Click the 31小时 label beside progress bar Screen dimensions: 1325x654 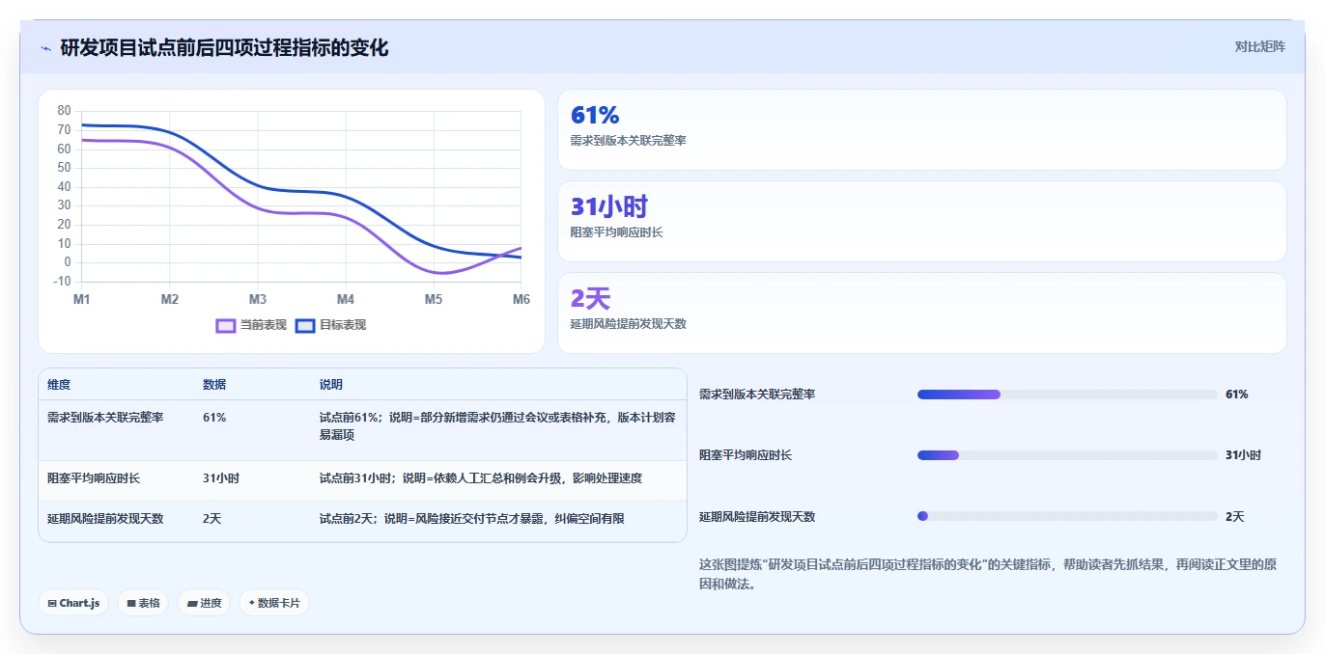point(1244,455)
